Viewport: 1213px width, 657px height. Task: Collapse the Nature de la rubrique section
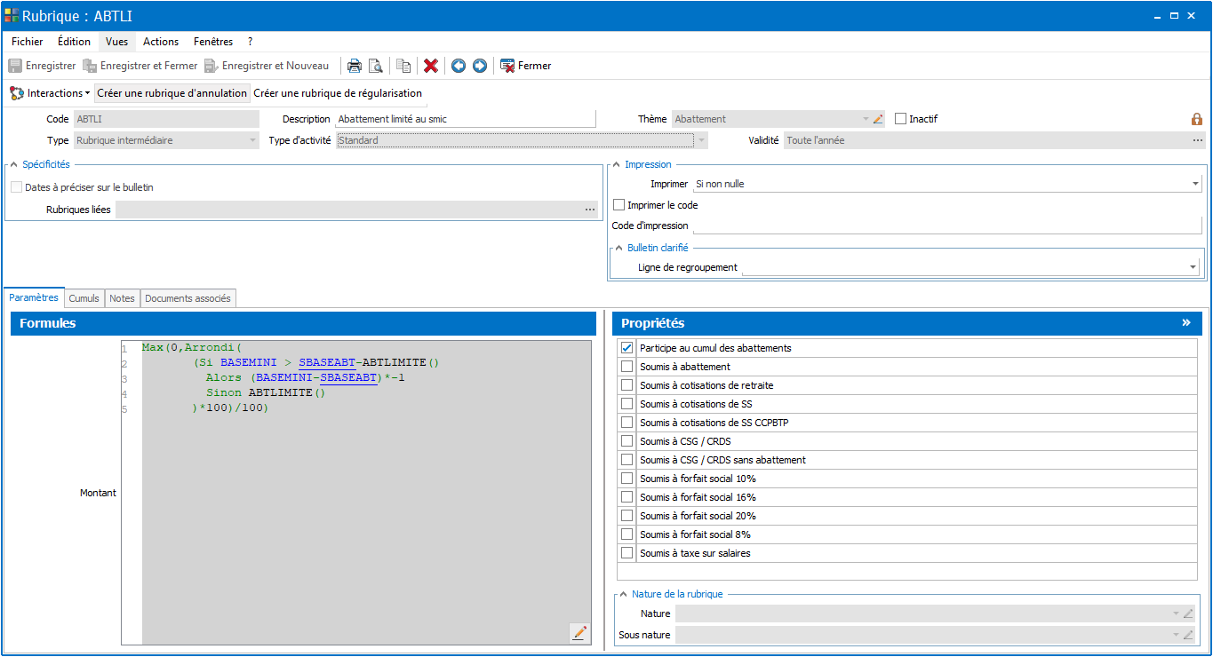pos(622,594)
